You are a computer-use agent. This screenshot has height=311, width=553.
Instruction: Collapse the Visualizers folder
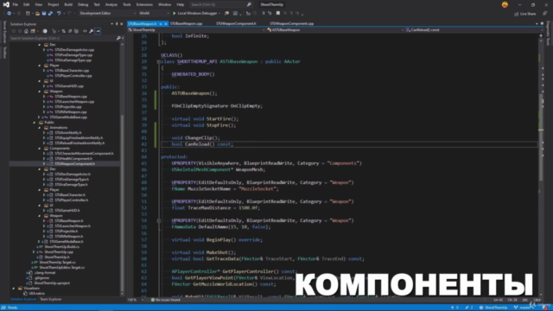14,288
